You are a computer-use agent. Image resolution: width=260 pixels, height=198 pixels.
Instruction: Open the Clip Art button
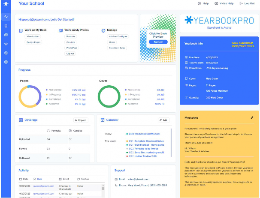[70, 54]
